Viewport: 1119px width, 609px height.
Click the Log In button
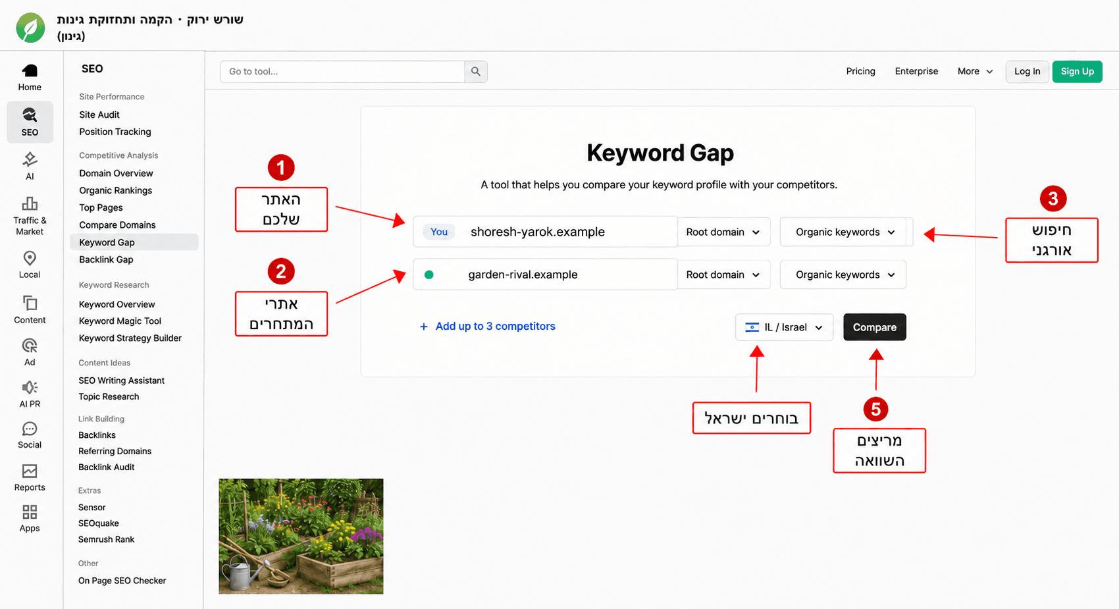point(1028,71)
